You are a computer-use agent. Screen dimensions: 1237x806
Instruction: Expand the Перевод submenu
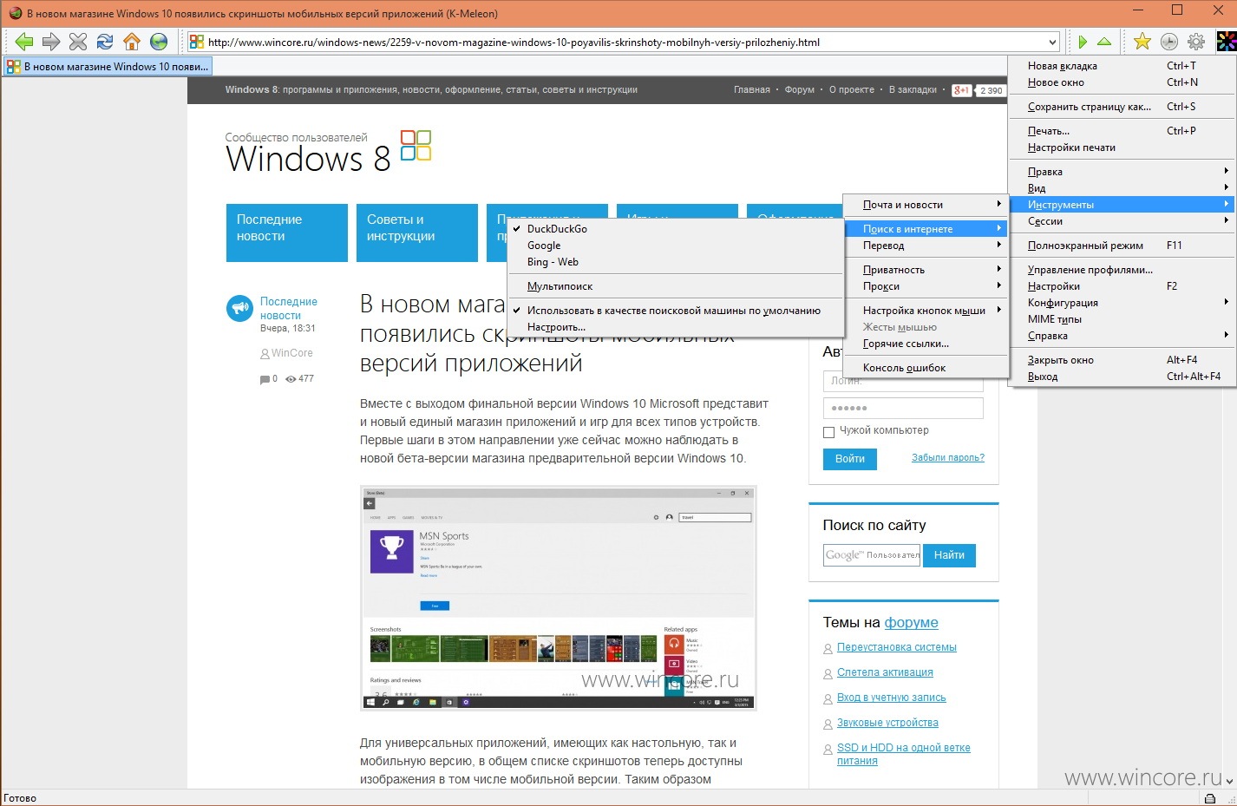[926, 246]
